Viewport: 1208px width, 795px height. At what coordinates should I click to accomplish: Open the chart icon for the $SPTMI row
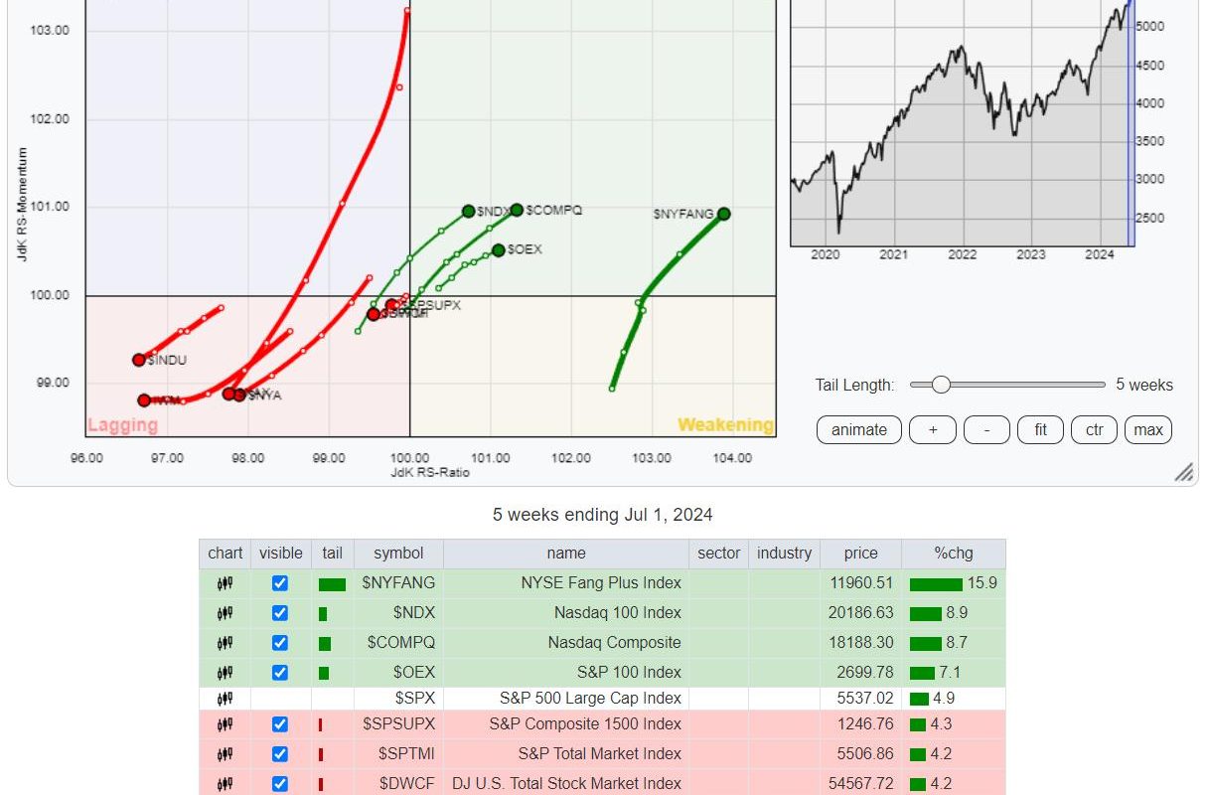pyautogui.click(x=226, y=754)
